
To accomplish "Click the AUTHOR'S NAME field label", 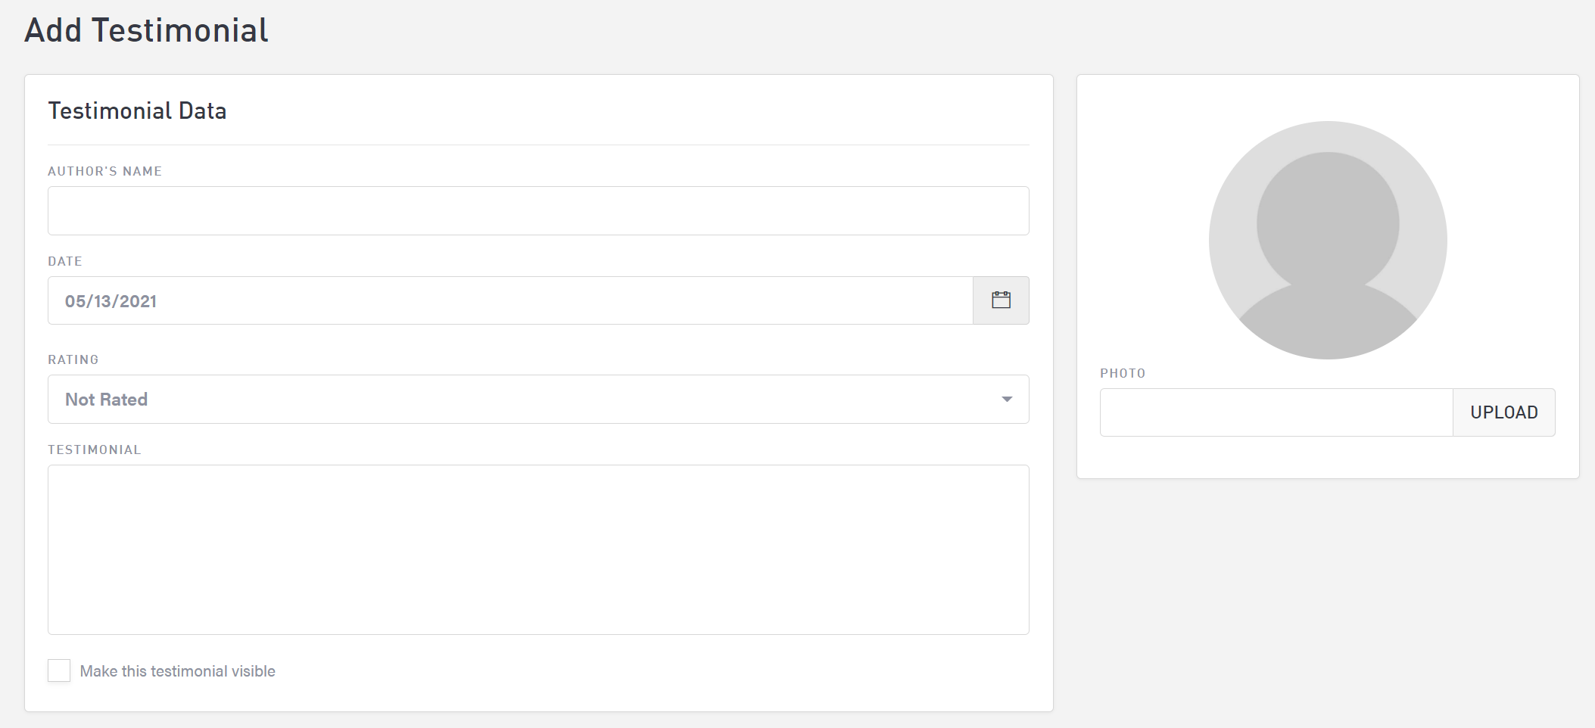I will click(104, 171).
